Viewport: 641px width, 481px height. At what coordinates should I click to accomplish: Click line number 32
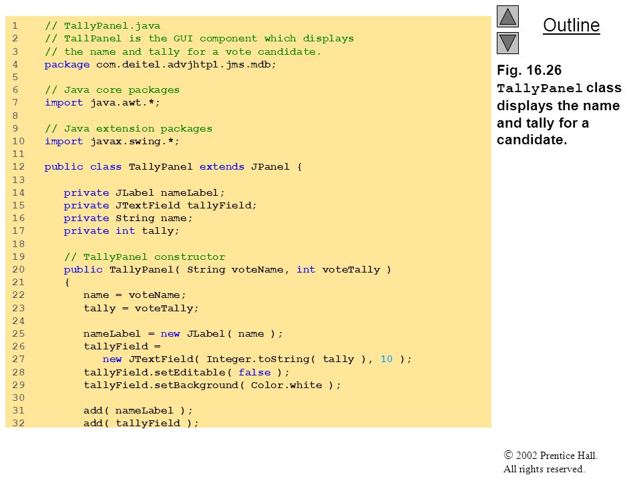click(x=19, y=423)
